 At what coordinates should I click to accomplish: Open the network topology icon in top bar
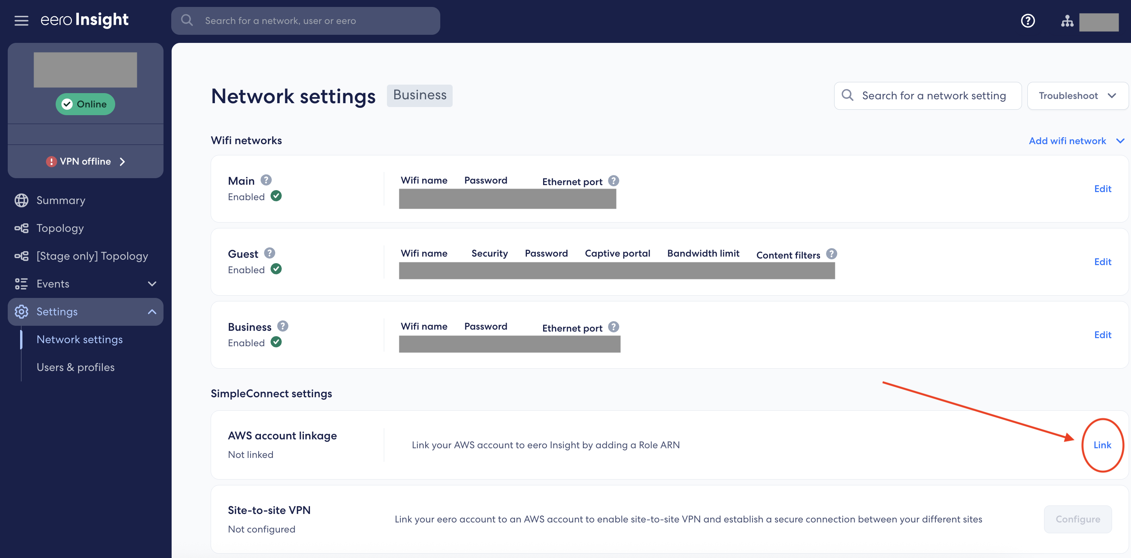click(x=1067, y=20)
